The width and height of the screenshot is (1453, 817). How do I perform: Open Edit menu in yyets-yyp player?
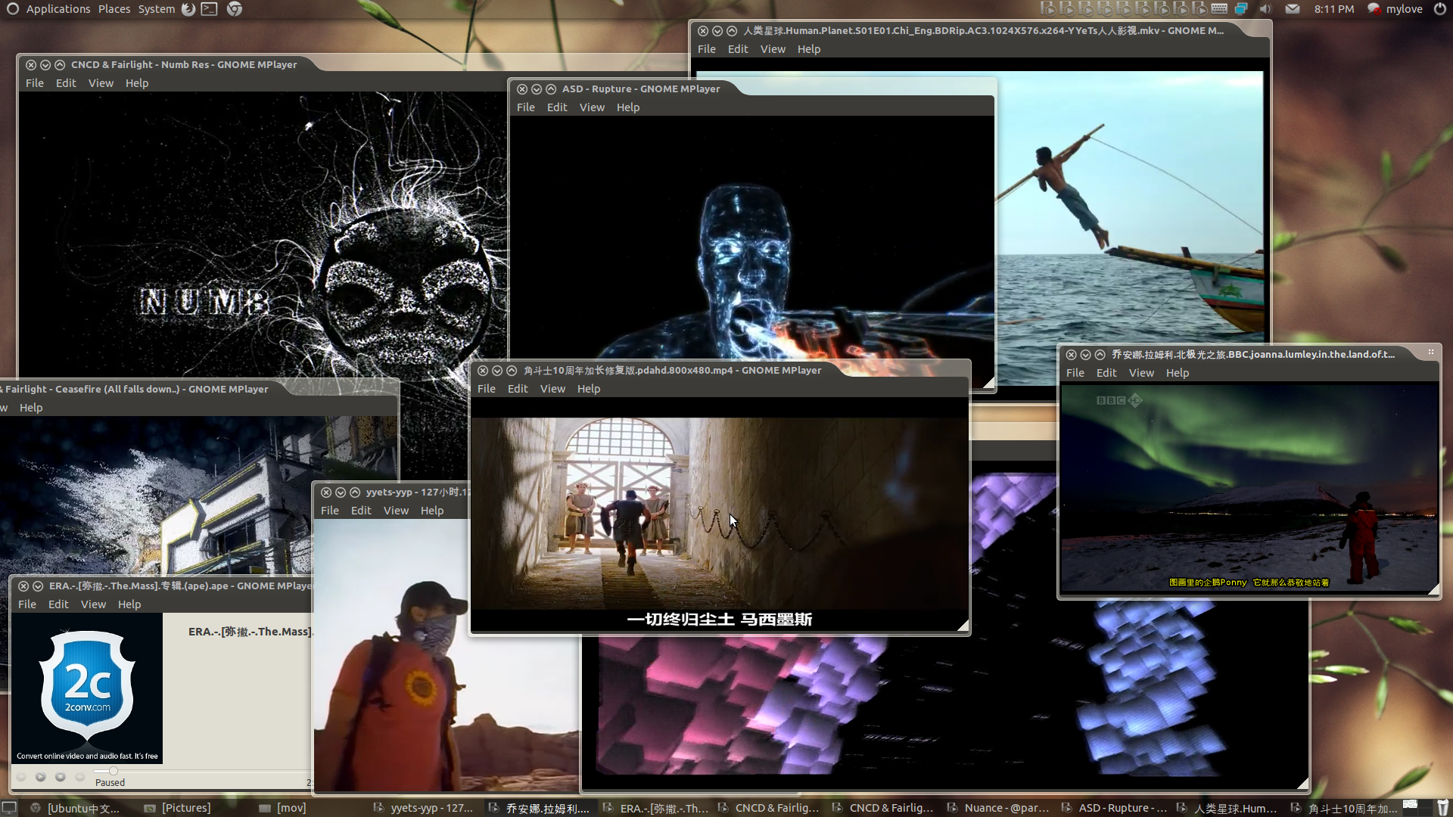coord(361,511)
